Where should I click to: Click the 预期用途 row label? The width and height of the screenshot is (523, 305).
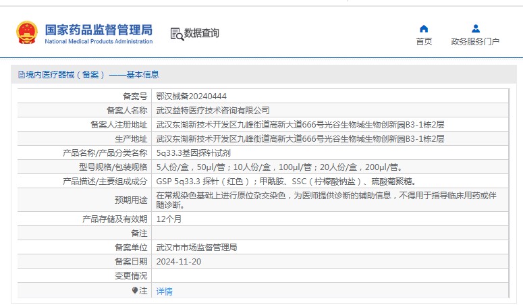[x=131, y=200]
